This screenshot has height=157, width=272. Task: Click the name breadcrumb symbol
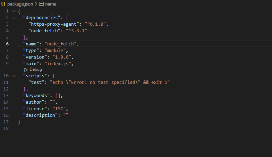(x=51, y=4)
